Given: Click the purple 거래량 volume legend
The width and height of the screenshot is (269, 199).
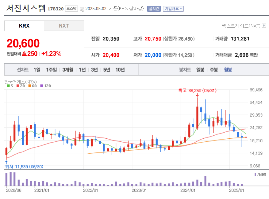Looking at the screenshot, I should point(260,174).
